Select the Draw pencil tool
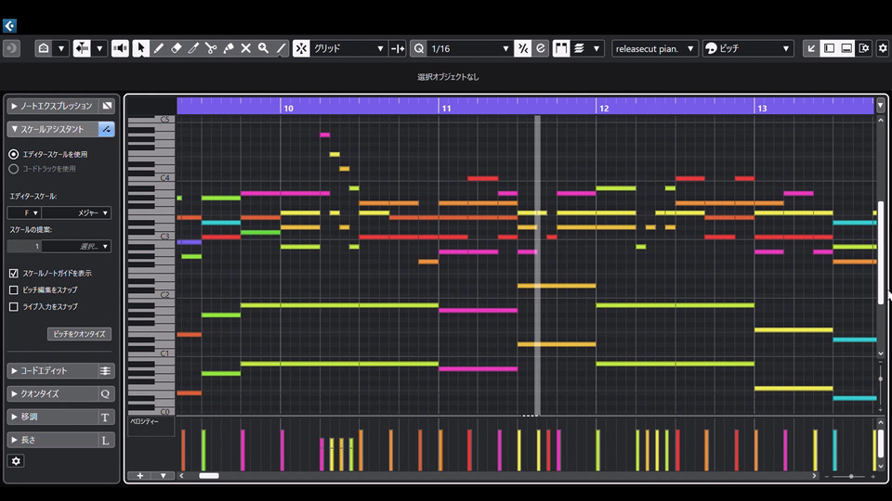The height and width of the screenshot is (501, 892). point(159,48)
